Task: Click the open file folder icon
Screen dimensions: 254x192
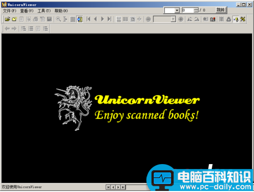Action: point(7,19)
